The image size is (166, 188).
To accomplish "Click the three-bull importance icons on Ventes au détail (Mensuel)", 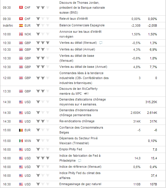I will [x=43, y=43].
